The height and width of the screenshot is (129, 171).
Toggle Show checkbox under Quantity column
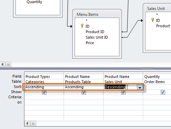[x=163, y=92]
